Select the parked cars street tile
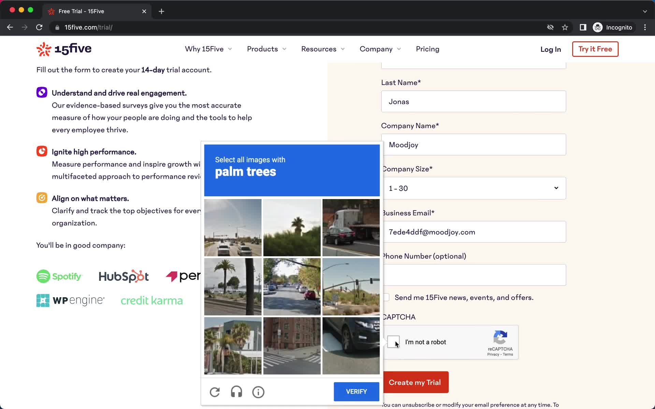The image size is (655, 409). click(x=292, y=287)
